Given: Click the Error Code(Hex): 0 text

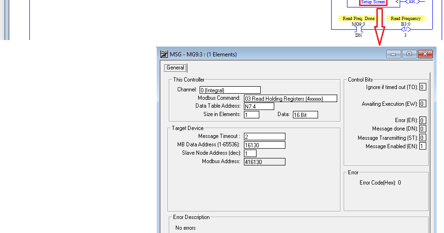Looking at the screenshot, I should pyautogui.click(x=380, y=183).
